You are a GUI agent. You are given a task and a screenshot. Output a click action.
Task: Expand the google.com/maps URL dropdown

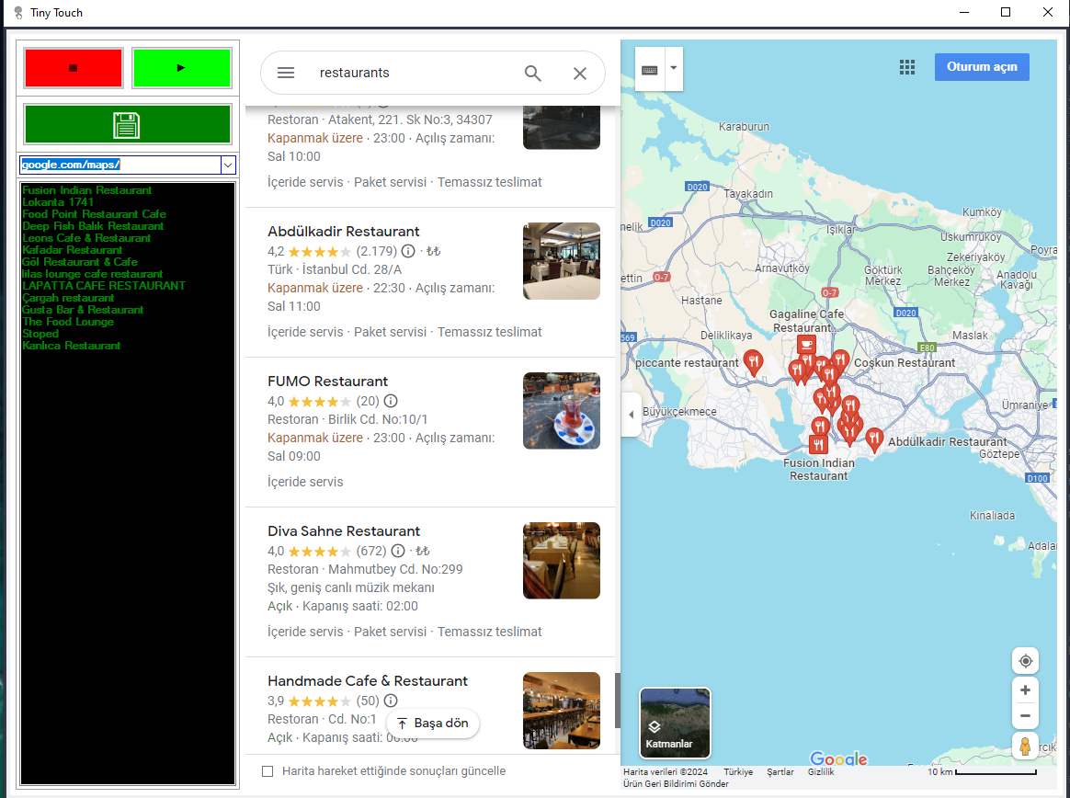coord(228,165)
